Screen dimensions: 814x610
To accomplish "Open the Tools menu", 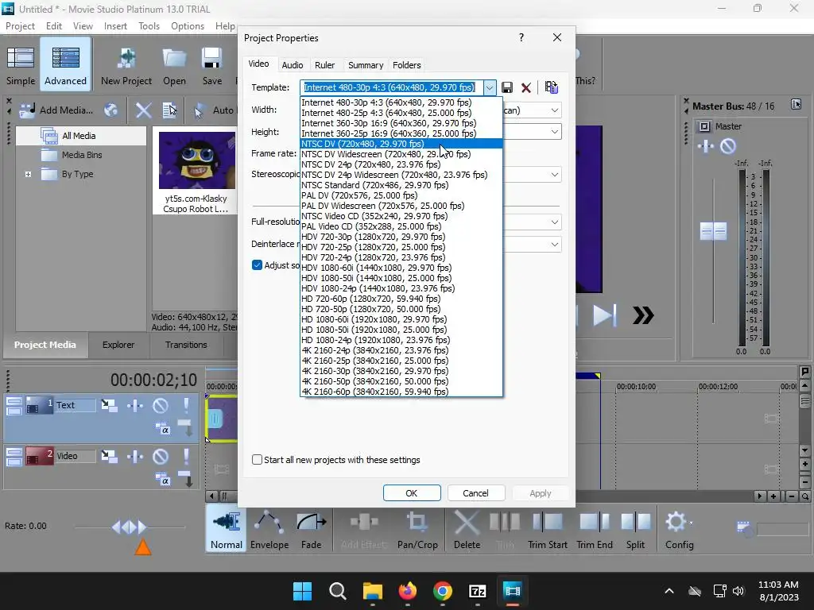I will click(149, 26).
